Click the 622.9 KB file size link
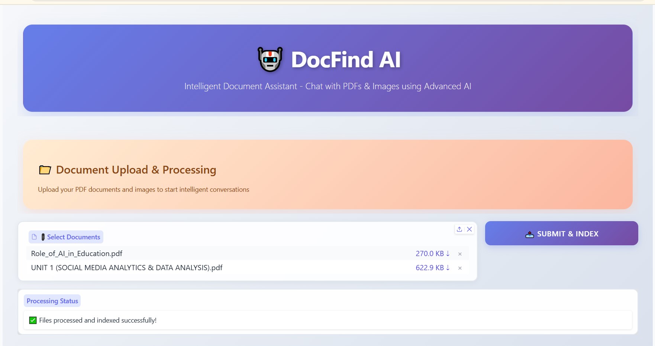655x346 pixels. point(430,268)
